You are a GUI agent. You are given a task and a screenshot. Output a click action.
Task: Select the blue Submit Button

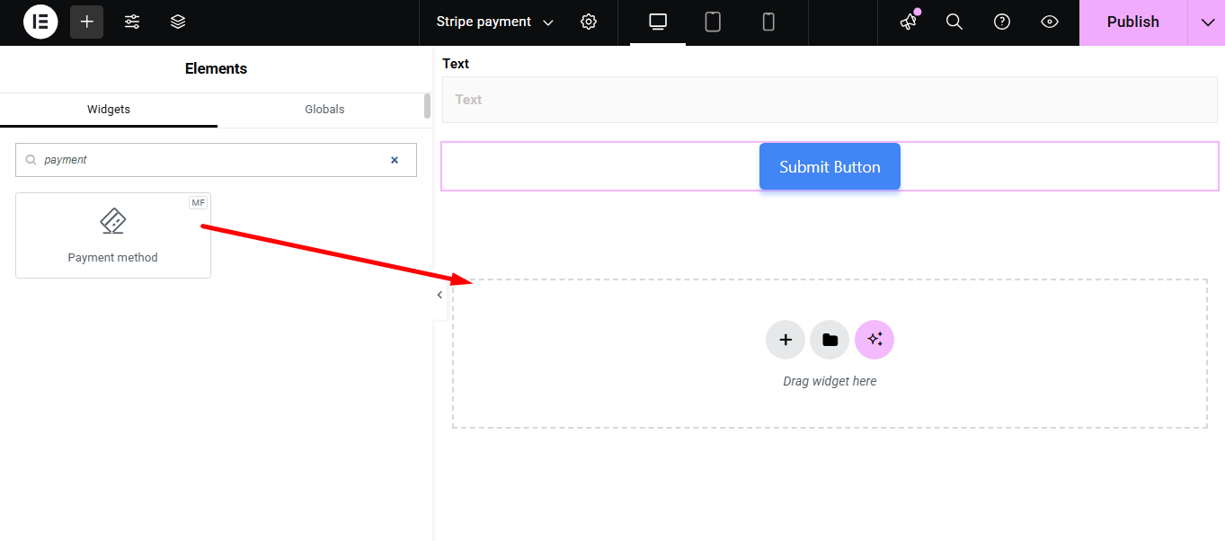click(829, 166)
